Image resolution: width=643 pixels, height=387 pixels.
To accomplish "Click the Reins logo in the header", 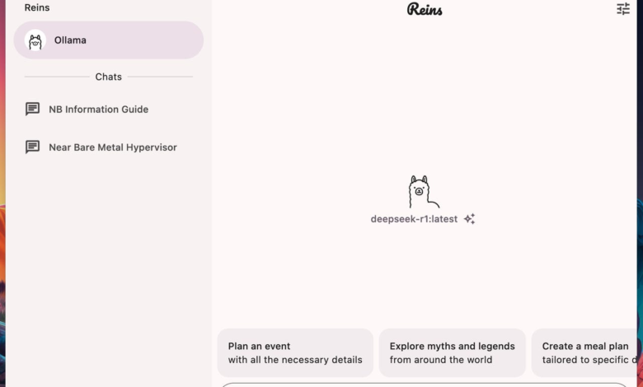I will (425, 9).
